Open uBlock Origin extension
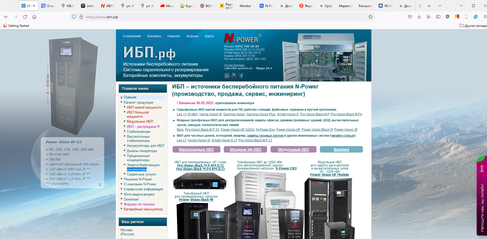 tap(448, 17)
